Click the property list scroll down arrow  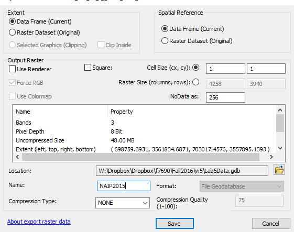[x=280, y=148]
